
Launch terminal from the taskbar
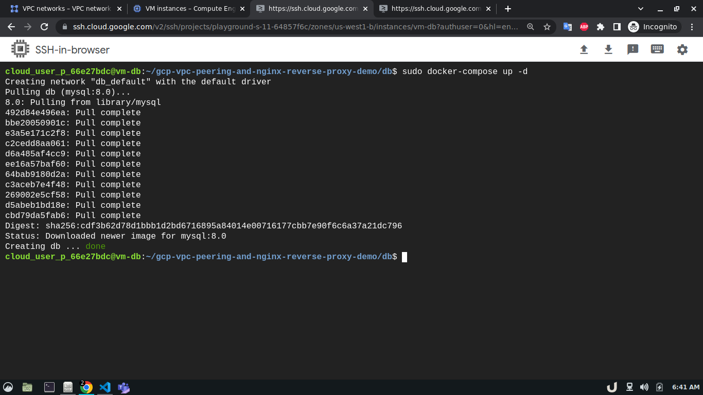49,387
